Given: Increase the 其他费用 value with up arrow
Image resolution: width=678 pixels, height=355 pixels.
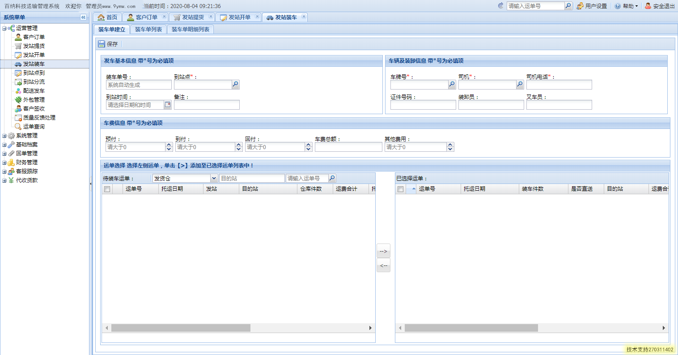Looking at the screenshot, I should tap(450, 145).
